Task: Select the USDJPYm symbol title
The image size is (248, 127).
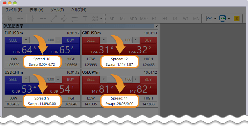Action: 91,72
